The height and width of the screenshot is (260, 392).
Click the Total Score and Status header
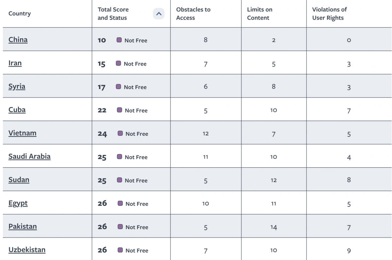[113, 14]
